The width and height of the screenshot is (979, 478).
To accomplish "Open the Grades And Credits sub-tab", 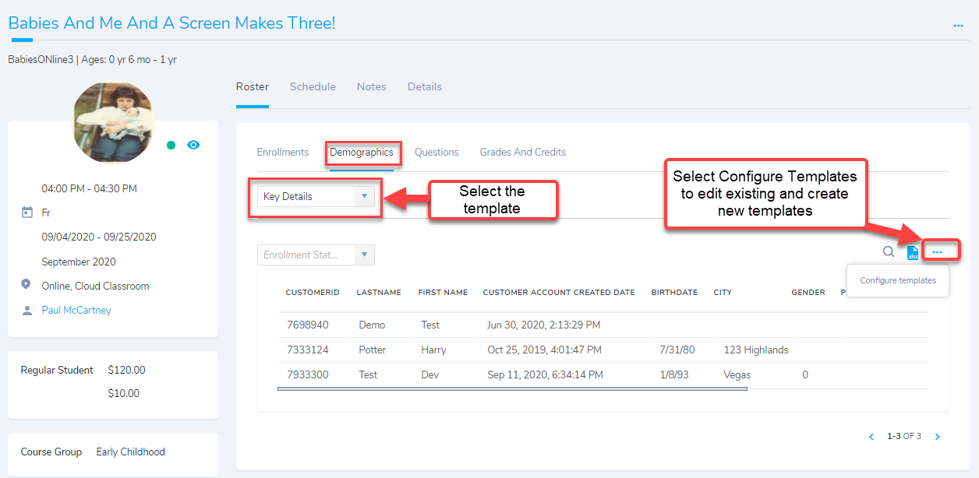I will coord(523,152).
